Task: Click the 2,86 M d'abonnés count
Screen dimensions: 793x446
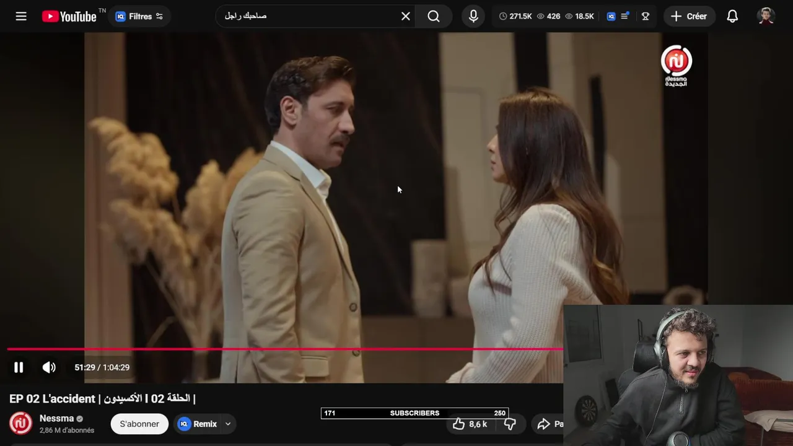Action: point(67,431)
